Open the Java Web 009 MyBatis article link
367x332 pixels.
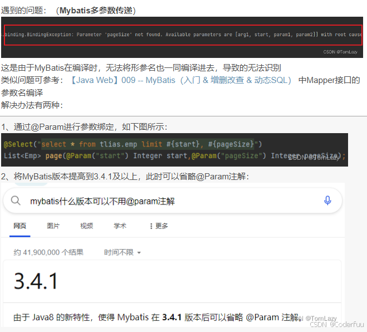[180, 80]
